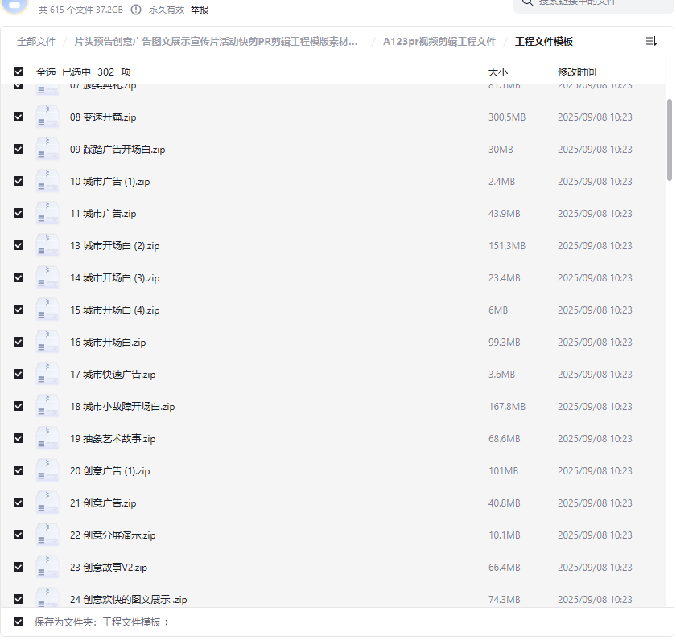Open 17 城市快速广告.zip file name
The height and width of the screenshot is (640, 676).
(113, 375)
